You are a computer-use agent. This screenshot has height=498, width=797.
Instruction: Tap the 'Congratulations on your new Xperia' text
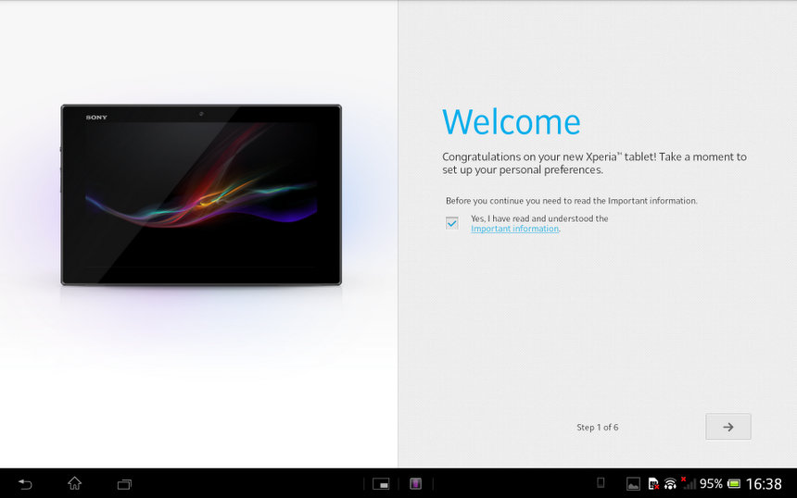[x=594, y=163]
